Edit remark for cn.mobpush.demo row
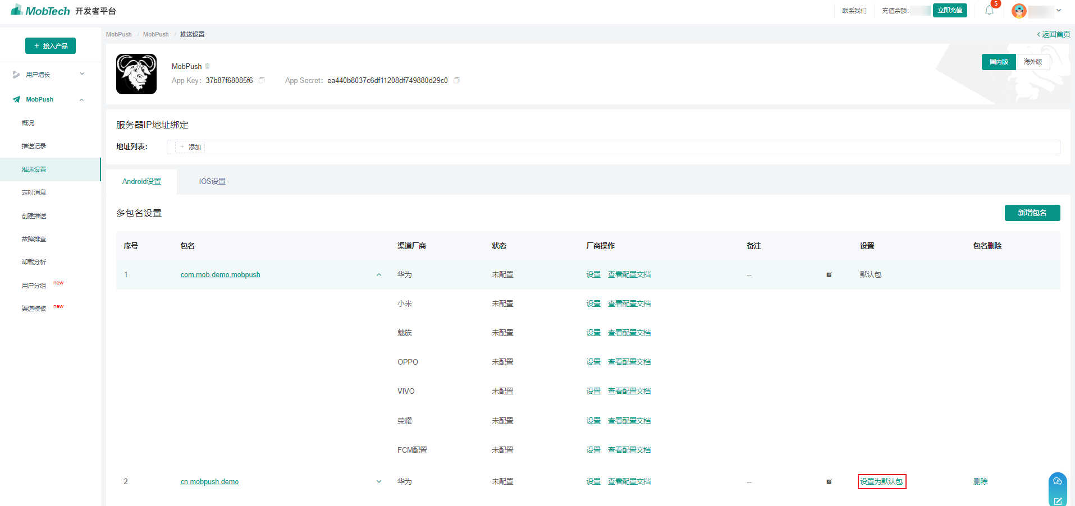This screenshot has height=506, width=1075. point(829,482)
